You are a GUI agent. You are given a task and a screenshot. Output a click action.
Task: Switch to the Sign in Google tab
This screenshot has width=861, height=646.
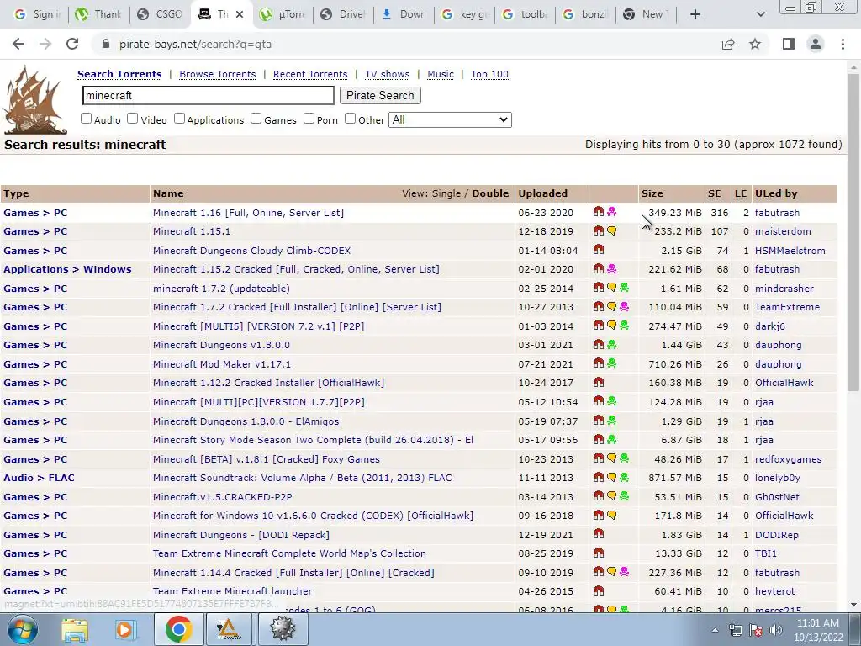(x=36, y=14)
